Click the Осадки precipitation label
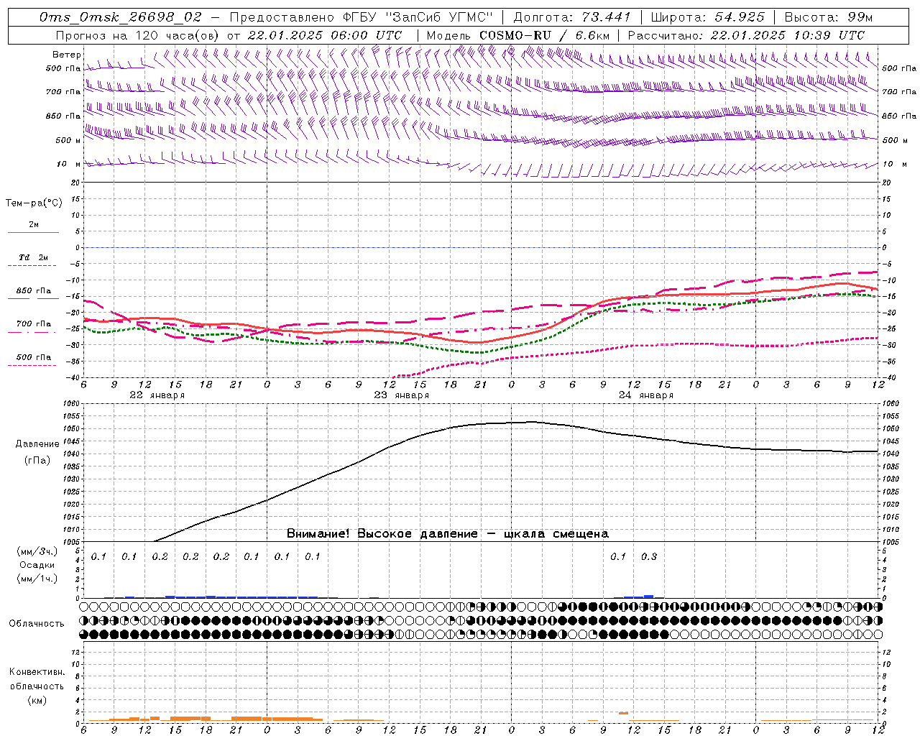Image resolution: width=920 pixels, height=736 pixels. 37,565
